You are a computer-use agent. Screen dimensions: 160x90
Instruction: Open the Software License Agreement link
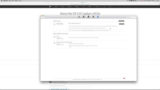88,30
